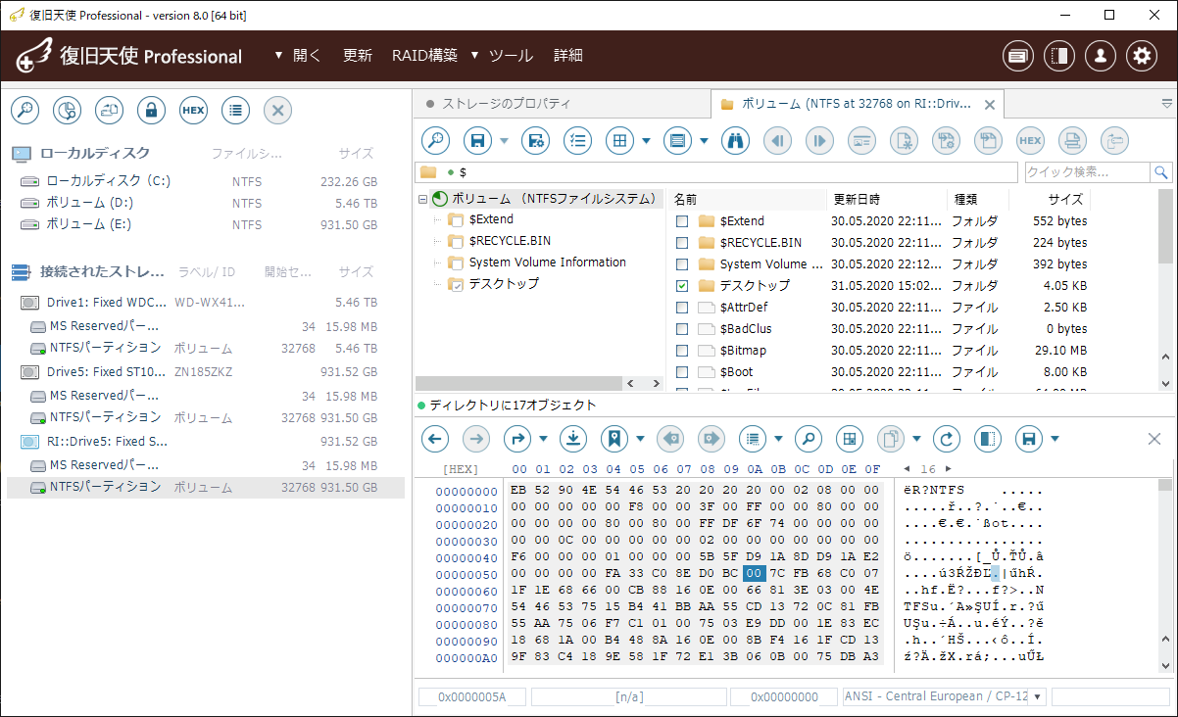Check the System Volume row checkbox
Image resolution: width=1178 pixels, height=717 pixels.
tap(682, 264)
